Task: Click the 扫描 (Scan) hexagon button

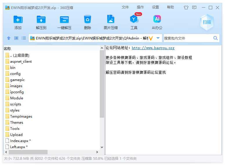Action: 207,22
